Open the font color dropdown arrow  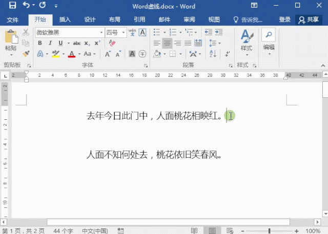coord(79,54)
